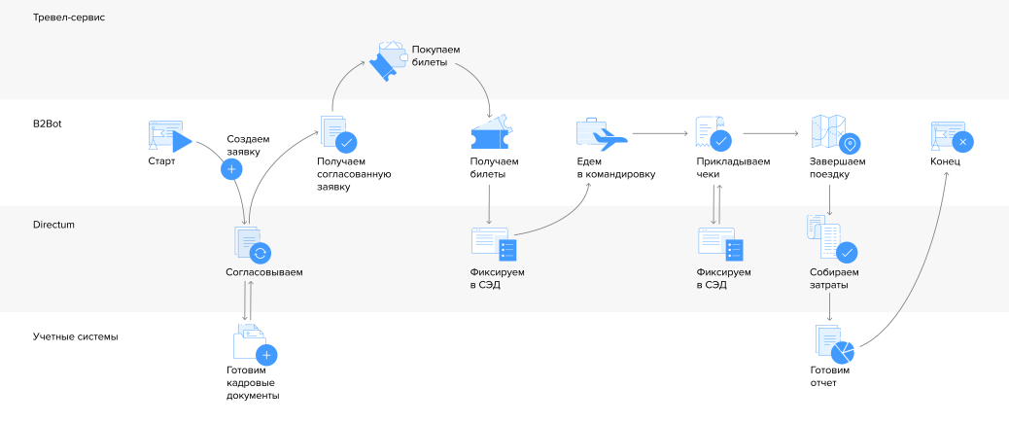The width and height of the screenshot is (1009, 423).
Task: Select the Согласовываем documents refresh icon
Action: 253,245
